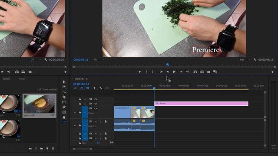This screenshot has height=156, width=278.
Task: Solo the A3 audio track
Action: click(x=101, y=139)
